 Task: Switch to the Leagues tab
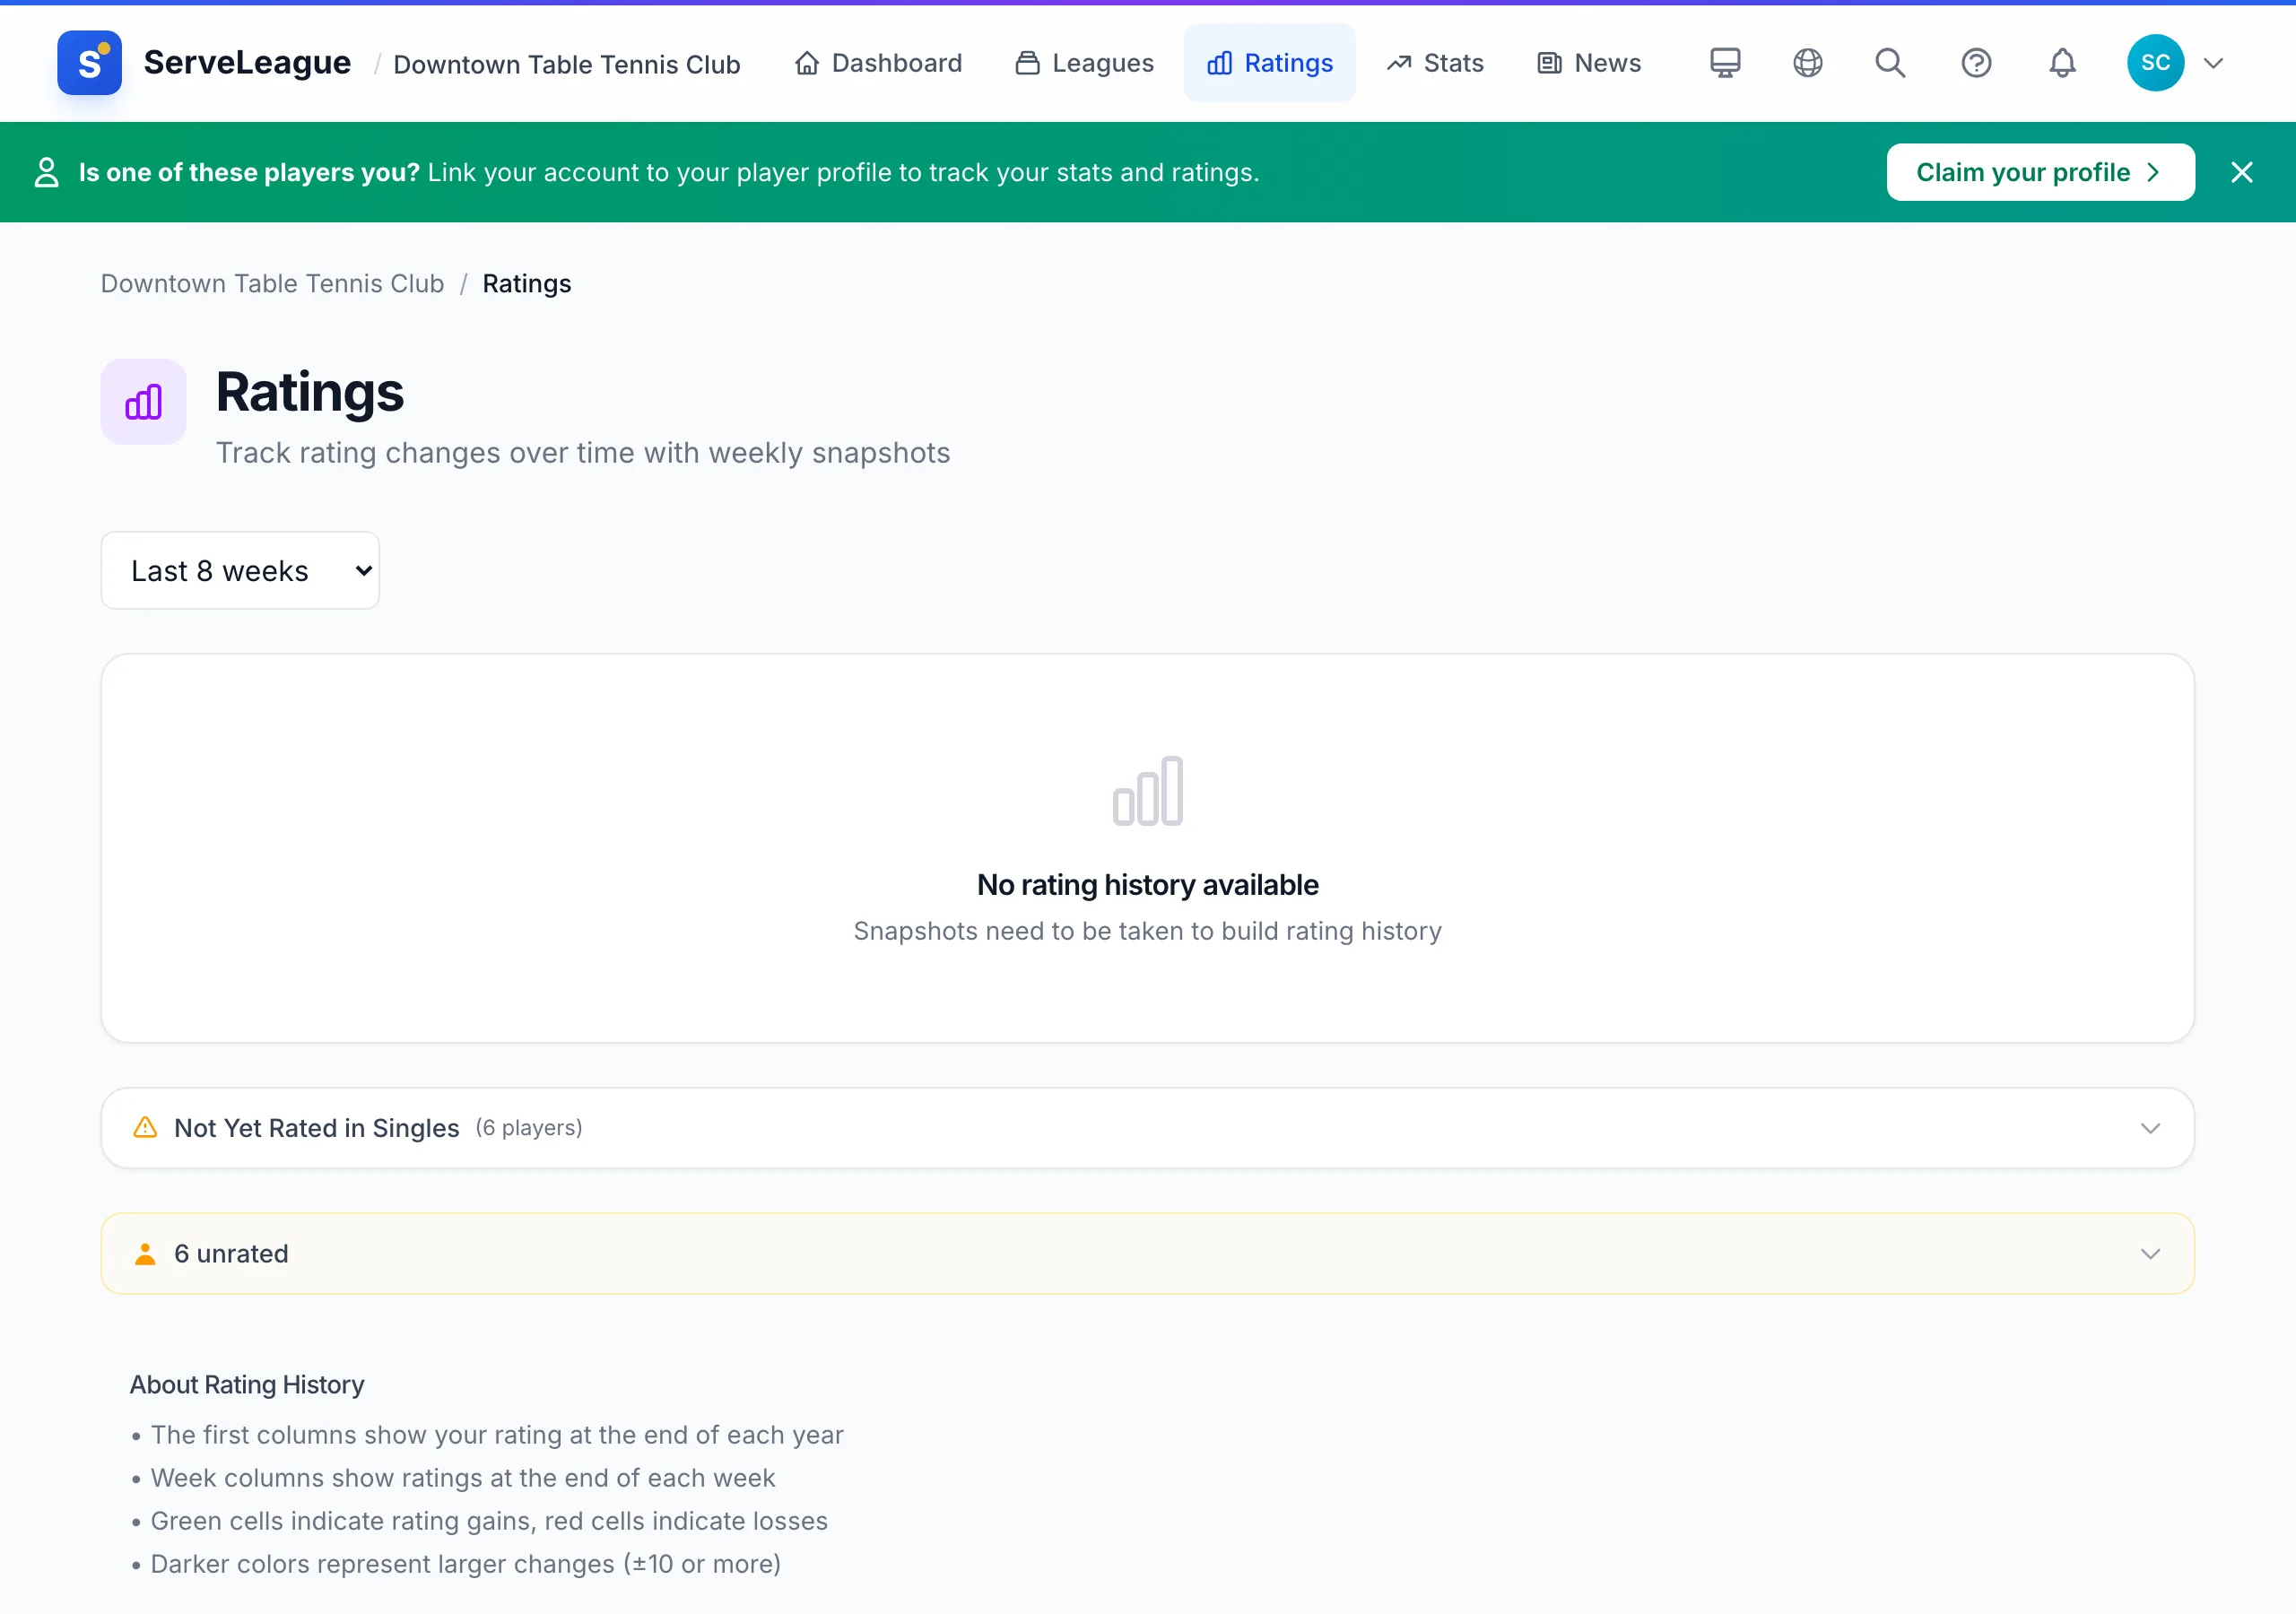click(1084, 63)
